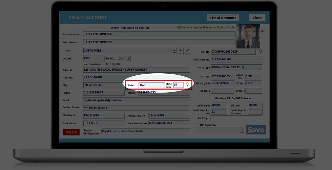This screenshot has height=170, width=332.
Task: Open Watch Help Video on Youtube link
Action: (130, 28)
